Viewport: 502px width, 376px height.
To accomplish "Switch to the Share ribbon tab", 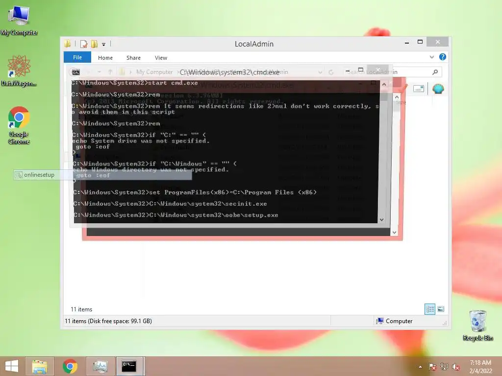I will [x=133, y=58].
